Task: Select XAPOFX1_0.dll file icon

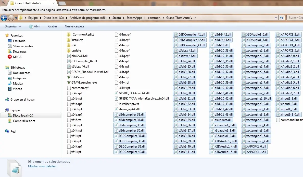Action: 244,147
